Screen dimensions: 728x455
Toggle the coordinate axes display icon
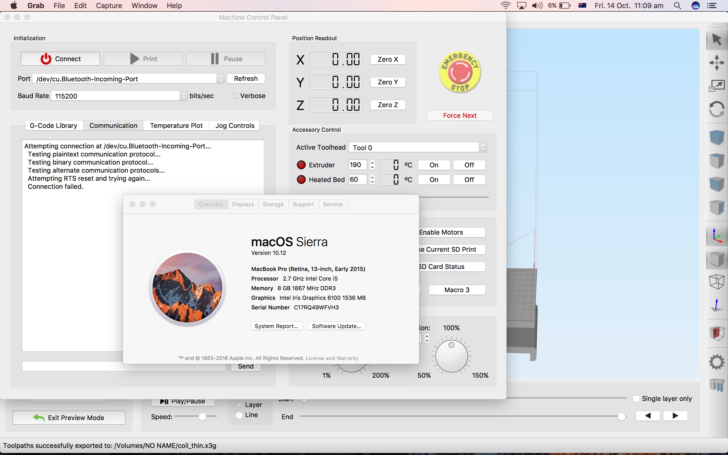[x=717, y=235]
